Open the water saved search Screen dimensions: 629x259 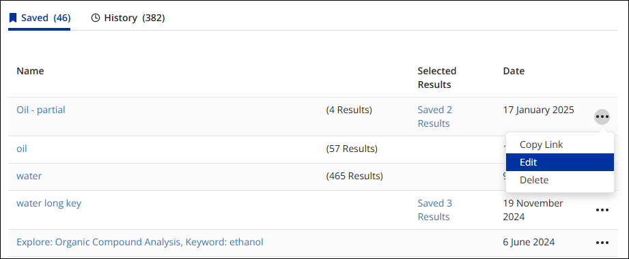pyautogui.click(x=29, y=176)
